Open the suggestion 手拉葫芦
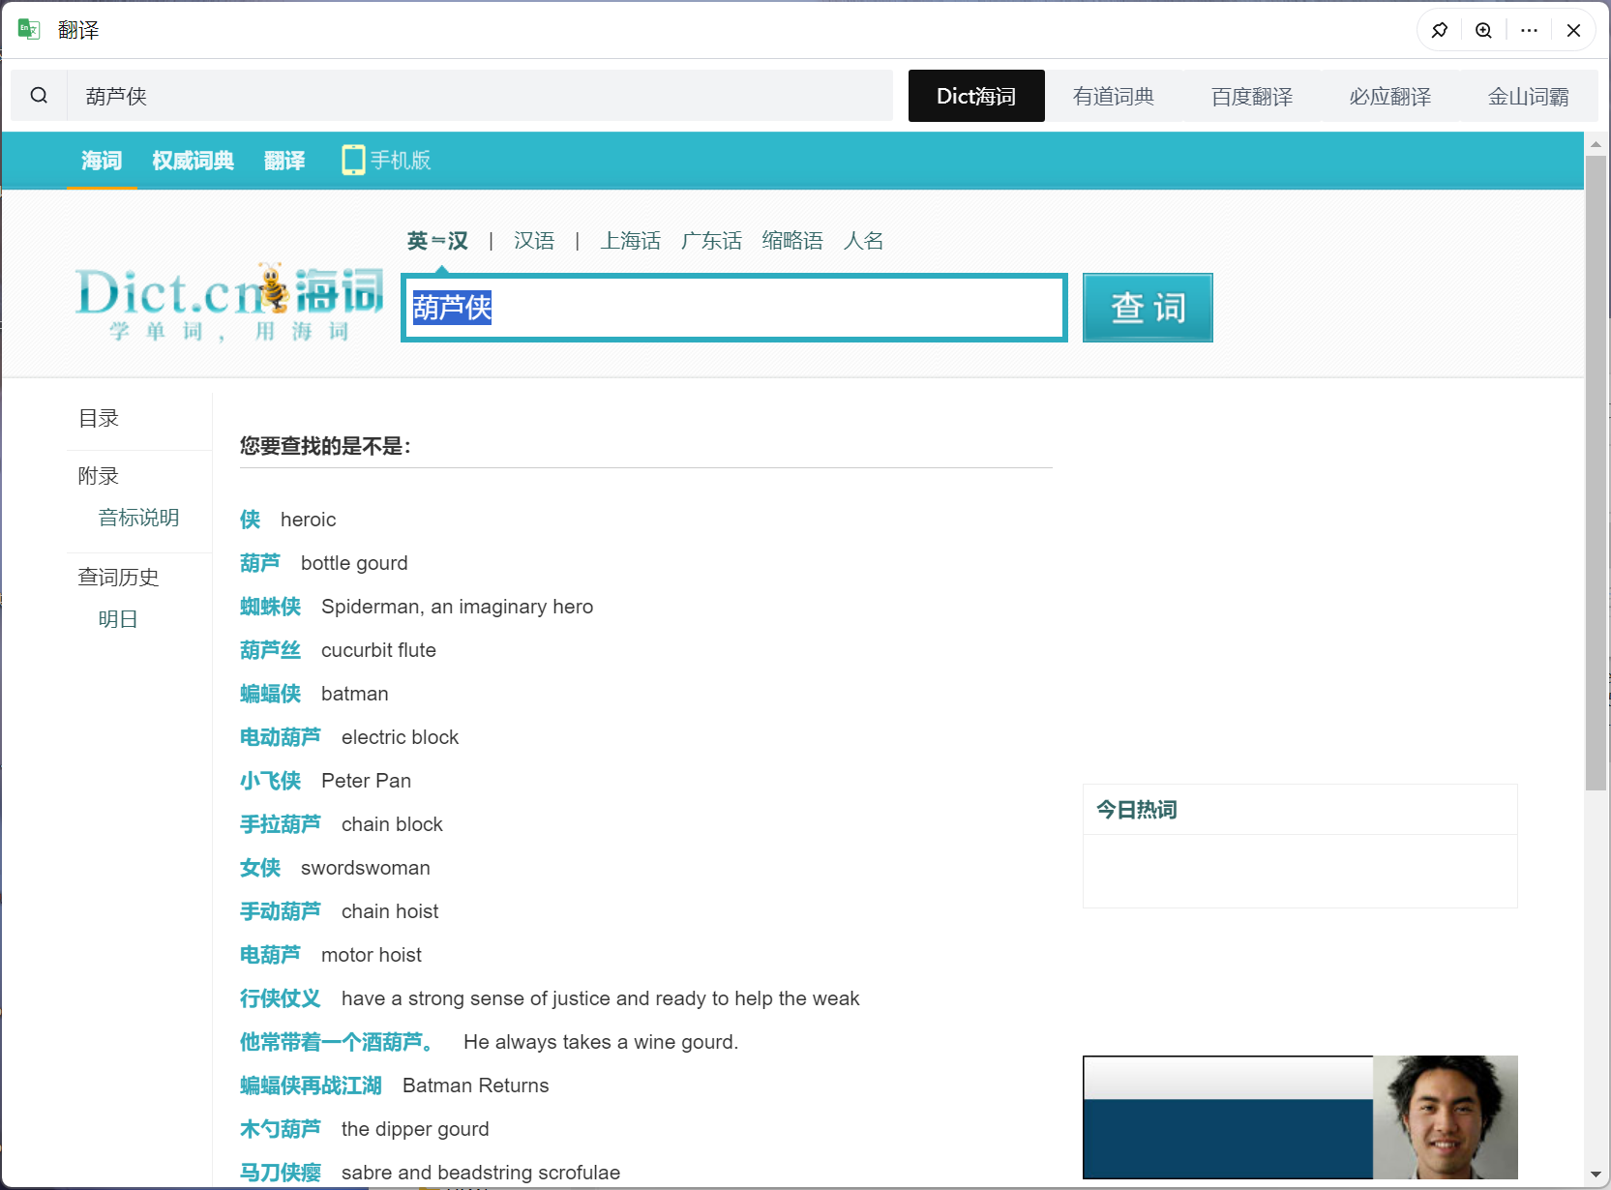This screenshot has height=1190, width=1611. tap(281, 824)
